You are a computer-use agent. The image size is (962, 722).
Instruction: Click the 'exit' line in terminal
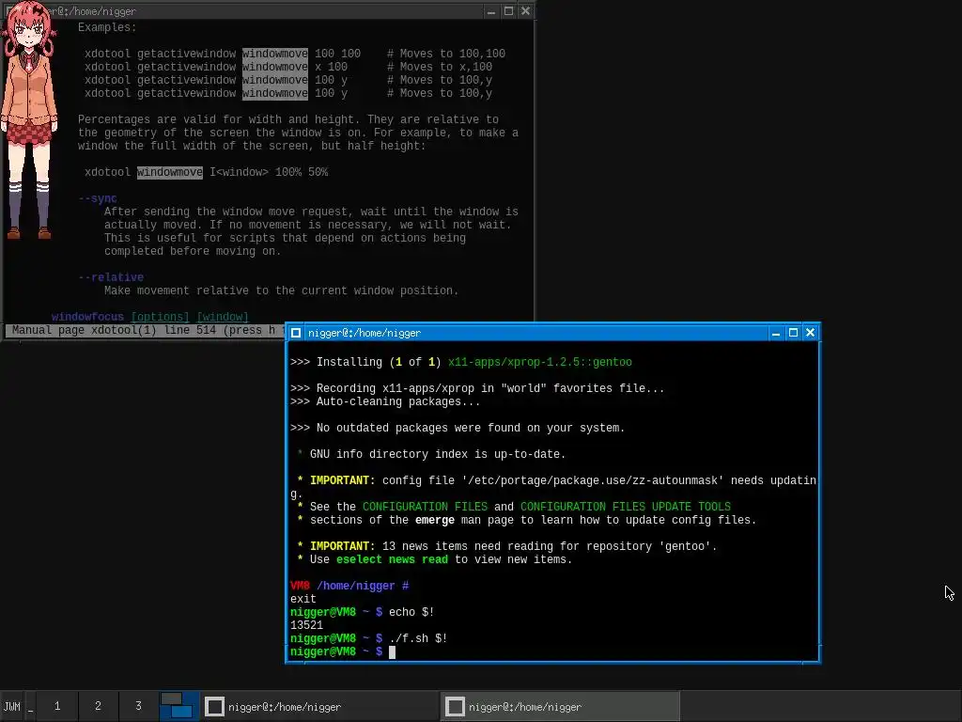coord(303,599)
